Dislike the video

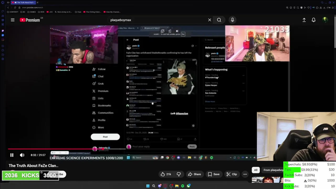179,174
